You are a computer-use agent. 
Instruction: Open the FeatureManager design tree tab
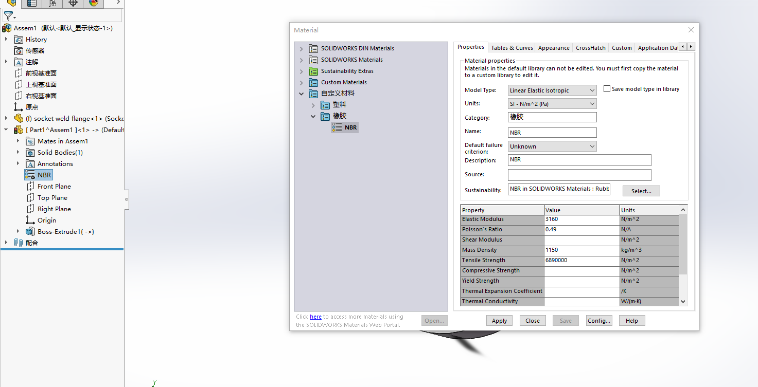[x=11, y=3]
